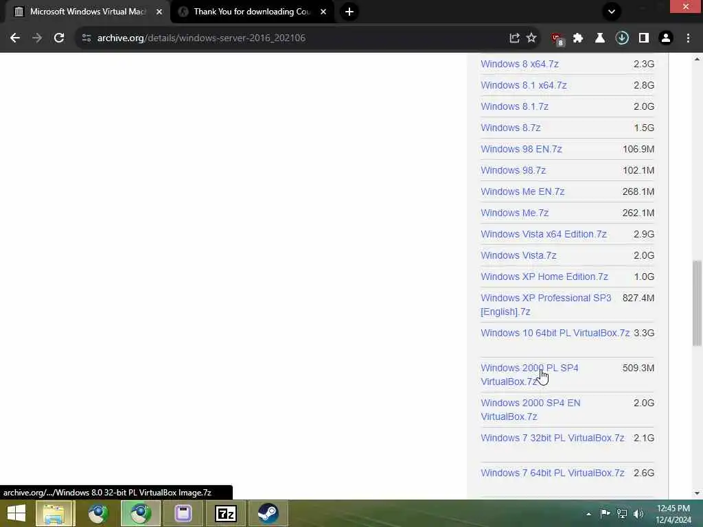Screen dimensions: 703x527
Task: Open purple floppy disk app in taskbar
Action: [x=183, y=513]
